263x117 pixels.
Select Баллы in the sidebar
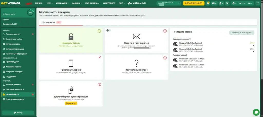pyautogui.click(x=6, y=19)
